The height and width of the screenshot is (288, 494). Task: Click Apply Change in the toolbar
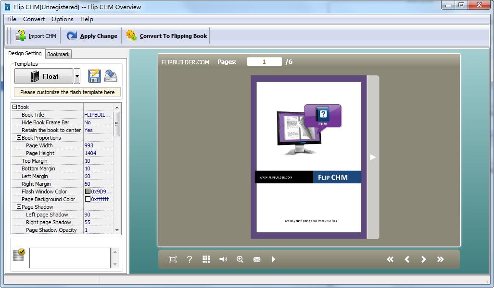pyautogui.click(x=92, y=36)
